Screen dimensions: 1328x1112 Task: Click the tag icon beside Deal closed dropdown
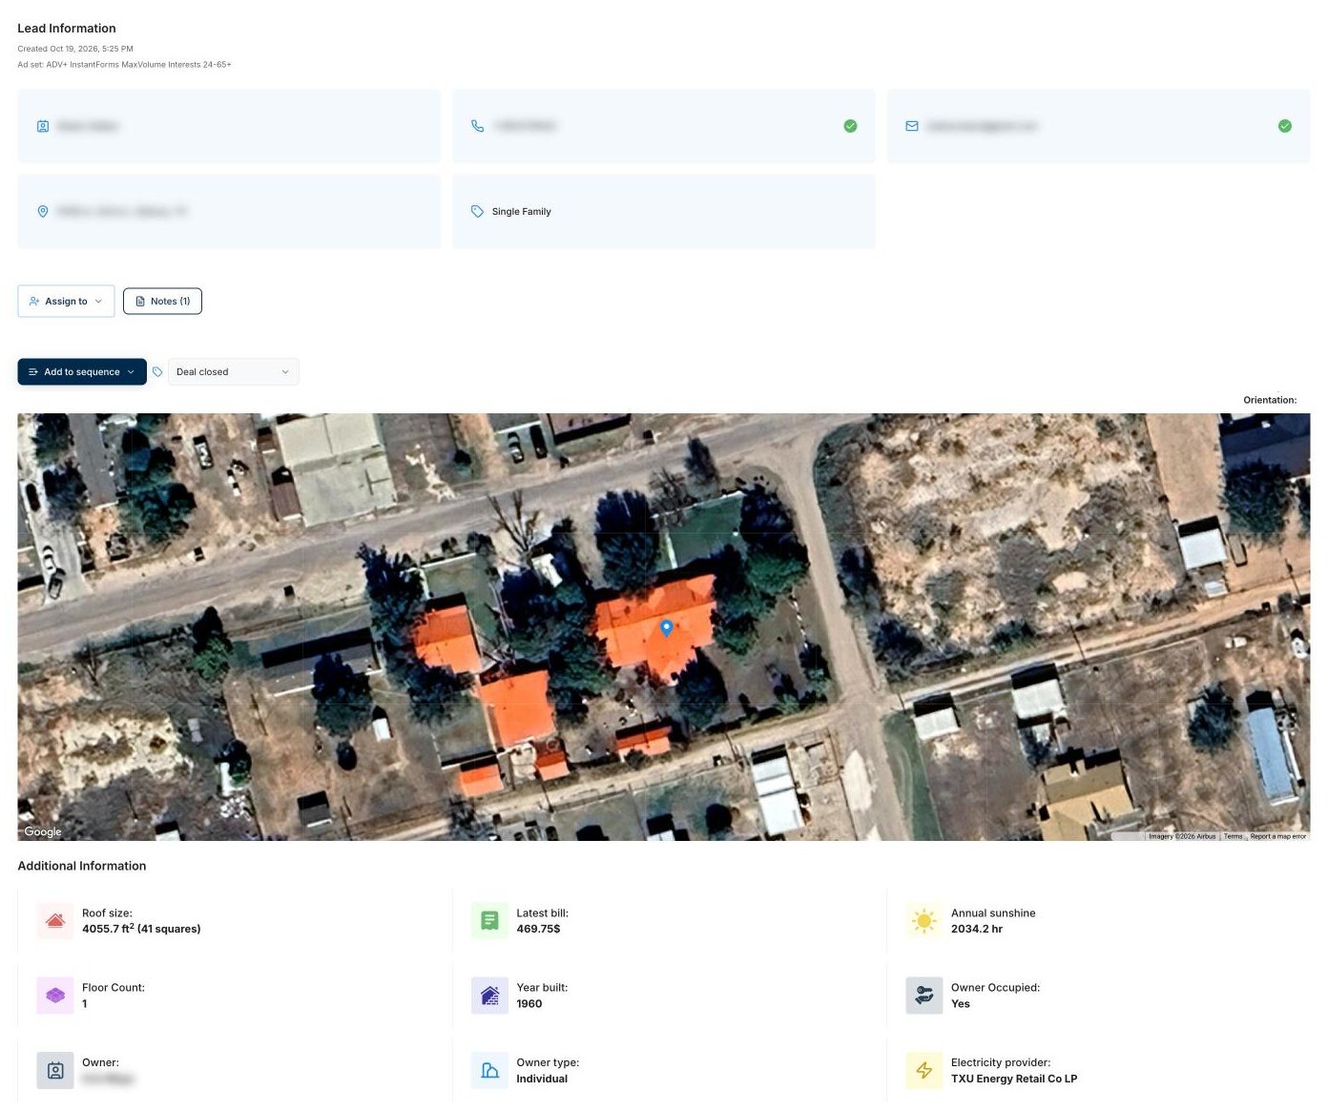pyautogui.click(x=157, y=372)
